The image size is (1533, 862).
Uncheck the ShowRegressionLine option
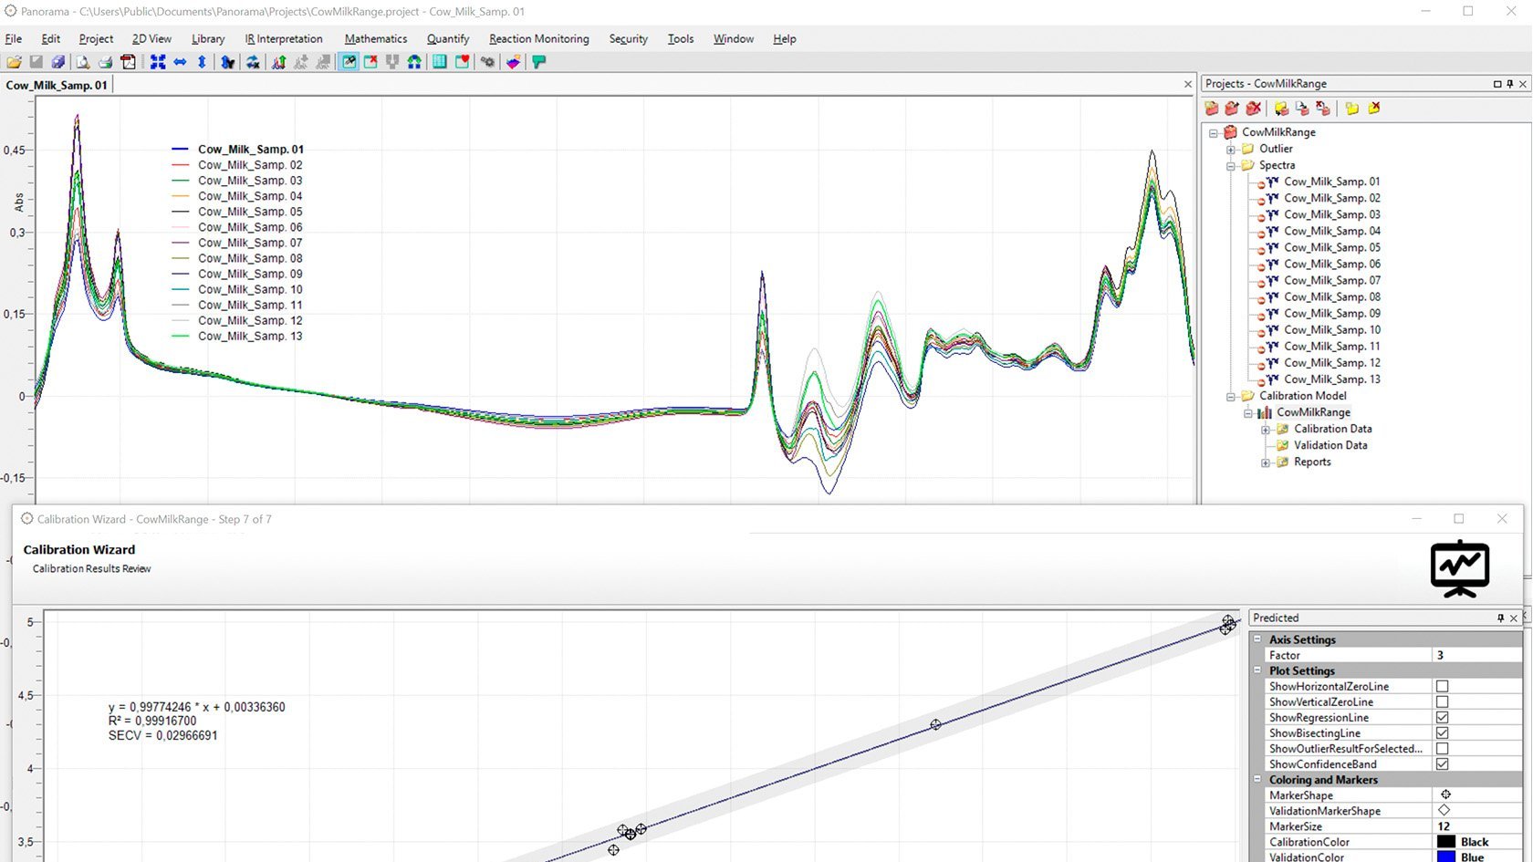[x=1442, y=717]
